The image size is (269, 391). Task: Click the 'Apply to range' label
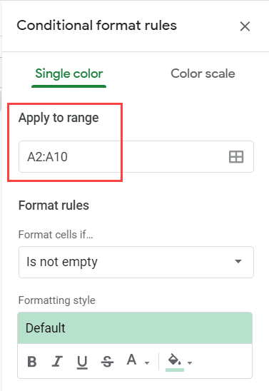[59, 118]
